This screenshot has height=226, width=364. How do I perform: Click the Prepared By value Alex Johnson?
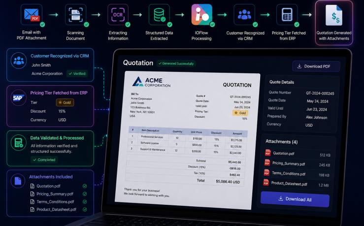[316, 117]
